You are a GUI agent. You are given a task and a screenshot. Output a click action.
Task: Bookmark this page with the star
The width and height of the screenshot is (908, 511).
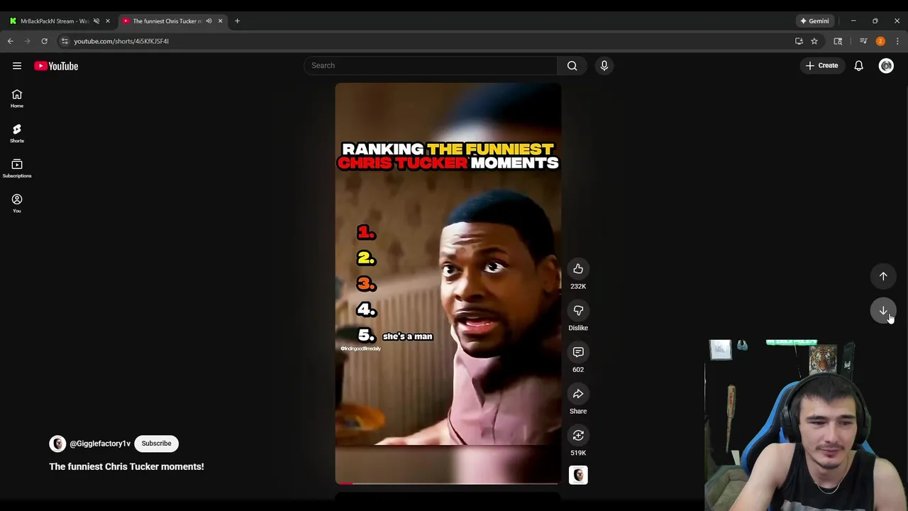coord(814,41)
